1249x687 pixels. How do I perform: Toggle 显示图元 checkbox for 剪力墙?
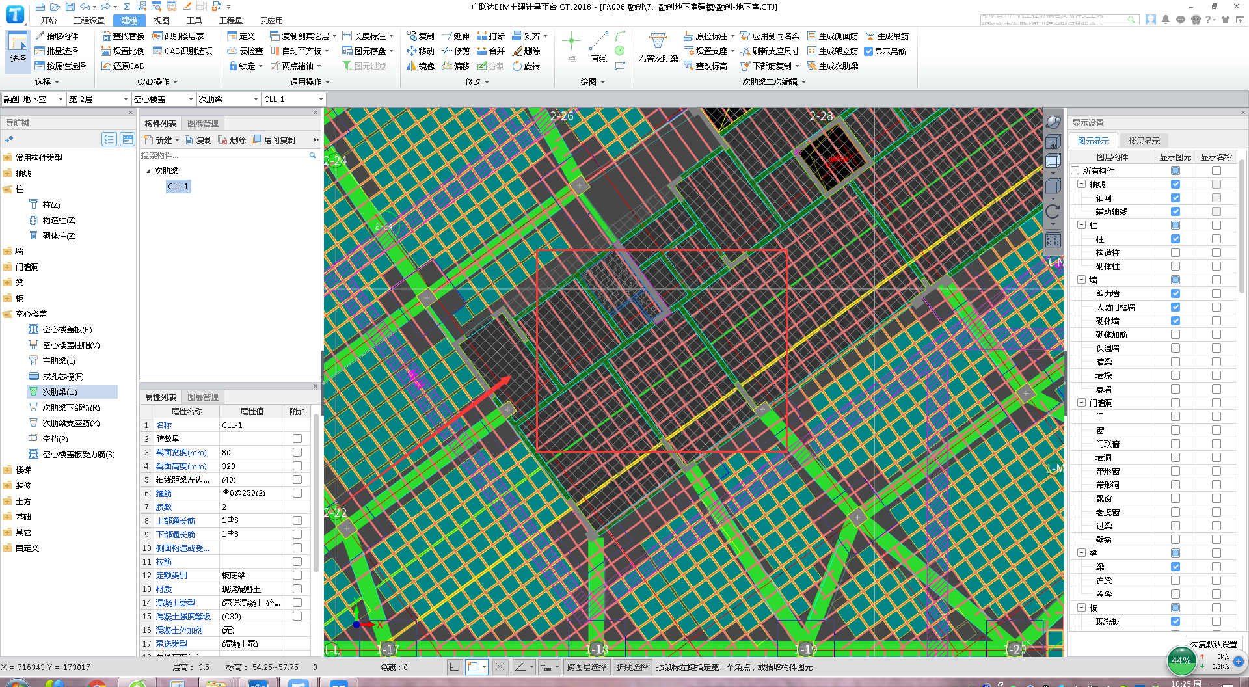[1175, 293]
